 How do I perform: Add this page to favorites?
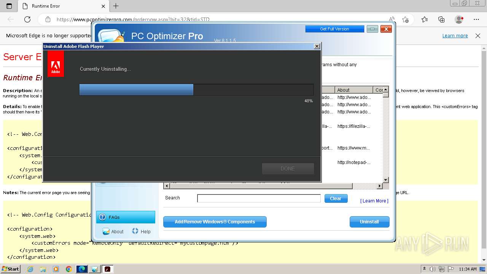[x=406, y=19]
